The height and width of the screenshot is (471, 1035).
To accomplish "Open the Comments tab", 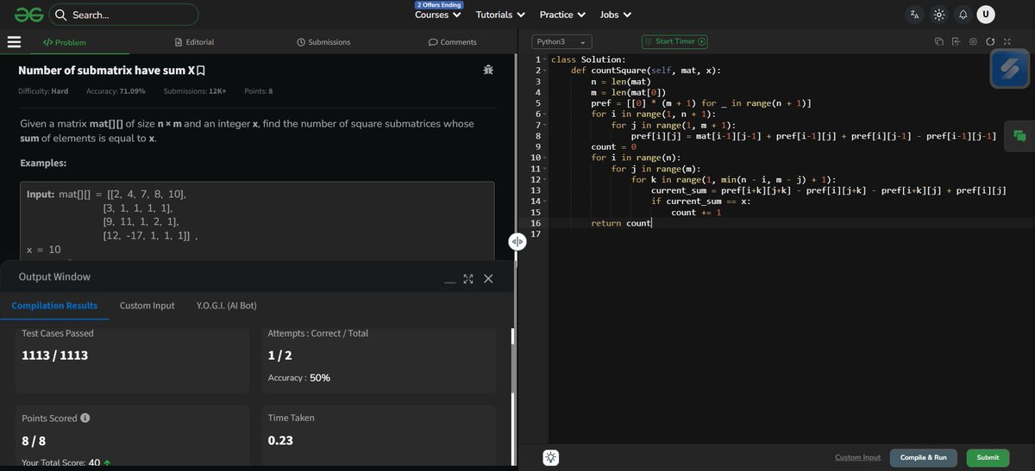I will [x=453, y=42].
